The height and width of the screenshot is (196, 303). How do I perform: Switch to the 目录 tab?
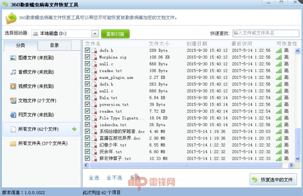[54, 45]
